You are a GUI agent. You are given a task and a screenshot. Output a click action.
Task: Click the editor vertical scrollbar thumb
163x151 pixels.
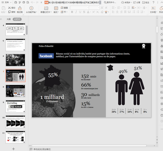coord(157,29)
